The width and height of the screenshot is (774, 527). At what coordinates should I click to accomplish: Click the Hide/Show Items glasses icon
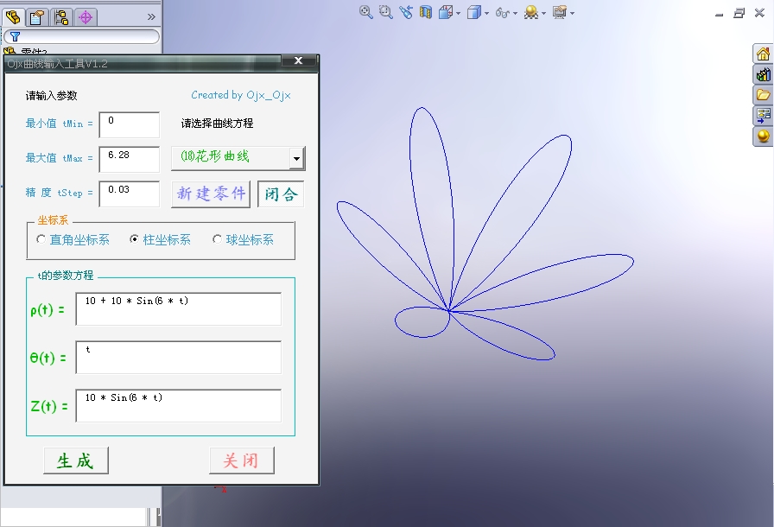pyautogui.click(x=503, y=13)
